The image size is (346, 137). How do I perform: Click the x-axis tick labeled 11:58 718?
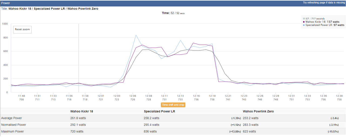pos(85,97)
